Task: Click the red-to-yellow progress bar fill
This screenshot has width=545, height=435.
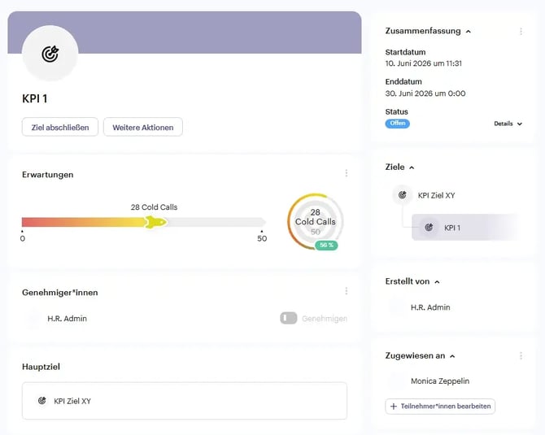Action: 84,222
